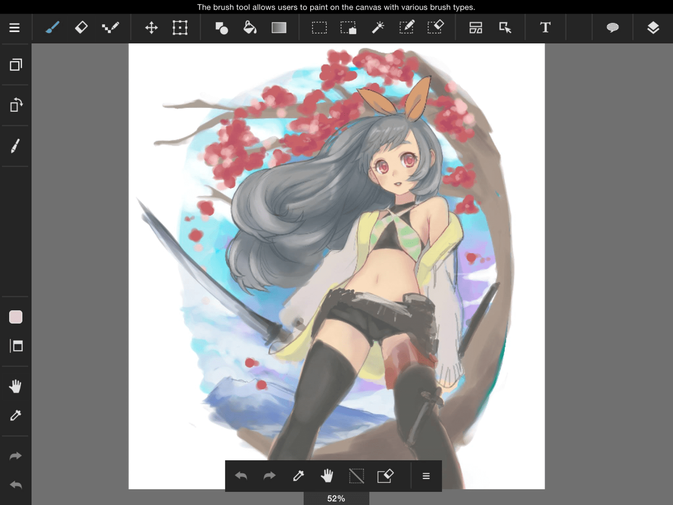Viewport: 673px width, 505px height.
Task: Select the Magic Wand tool
Action: click(378, 28)
